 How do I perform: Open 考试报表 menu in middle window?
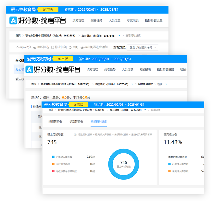[145, 69]
